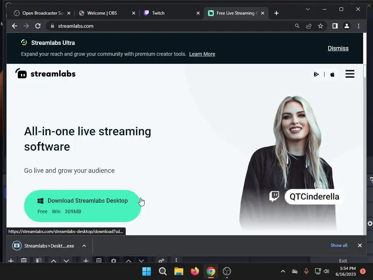Close the downloads bar
This screenshot has width=373, height=280.
point(360,245)
